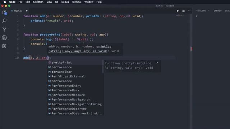Close the prettyPrint suggestion details popup

(157, 63)
